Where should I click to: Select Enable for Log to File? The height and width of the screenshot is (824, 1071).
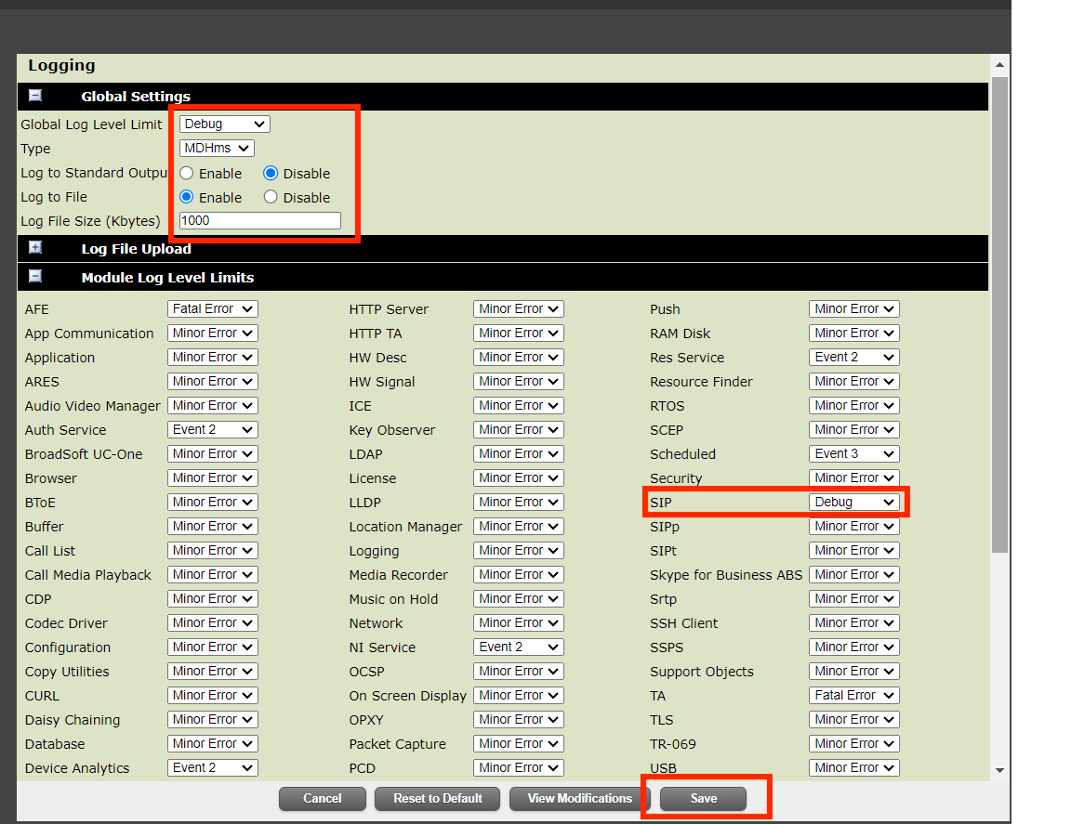[x=187, y=197]
